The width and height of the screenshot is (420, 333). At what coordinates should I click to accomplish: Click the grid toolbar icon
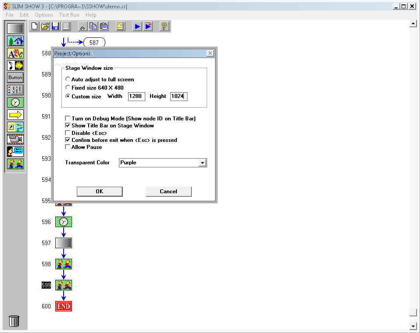coord(66,26)
